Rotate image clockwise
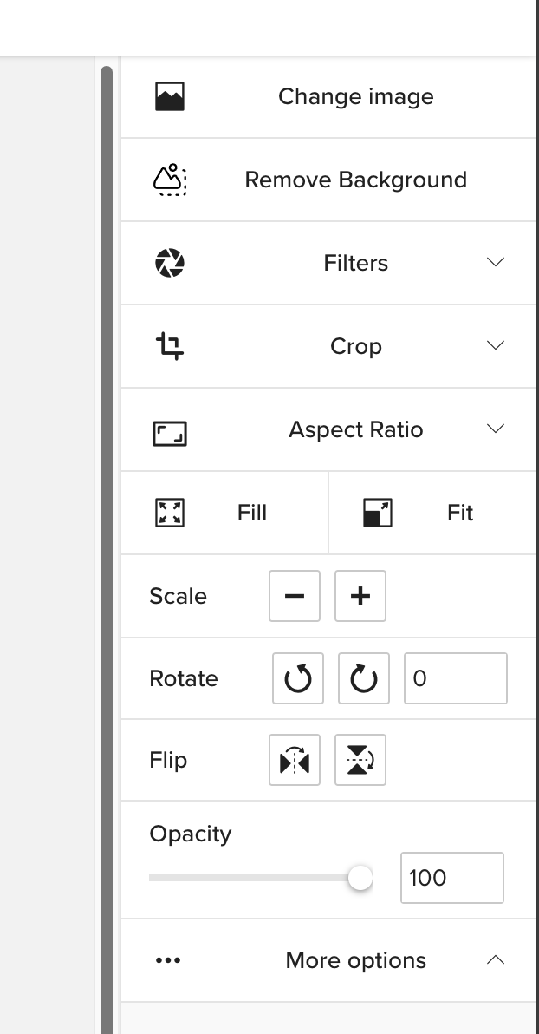 [x=364, y=678]
